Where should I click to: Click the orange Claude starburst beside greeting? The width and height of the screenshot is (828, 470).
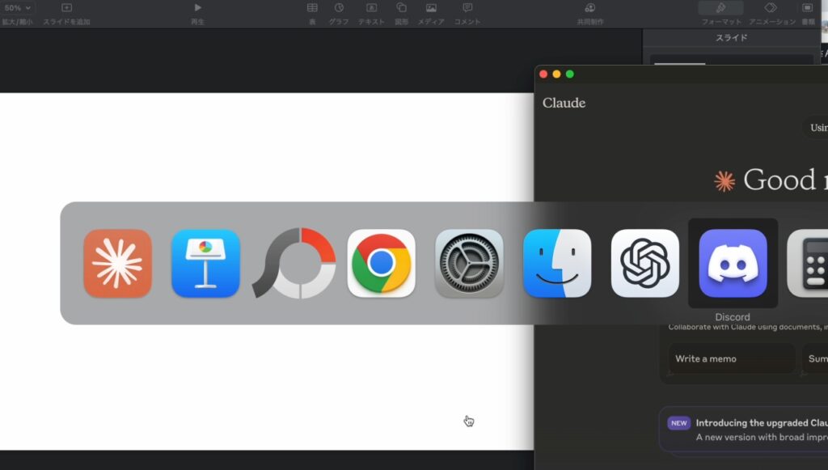pos(724,181)
